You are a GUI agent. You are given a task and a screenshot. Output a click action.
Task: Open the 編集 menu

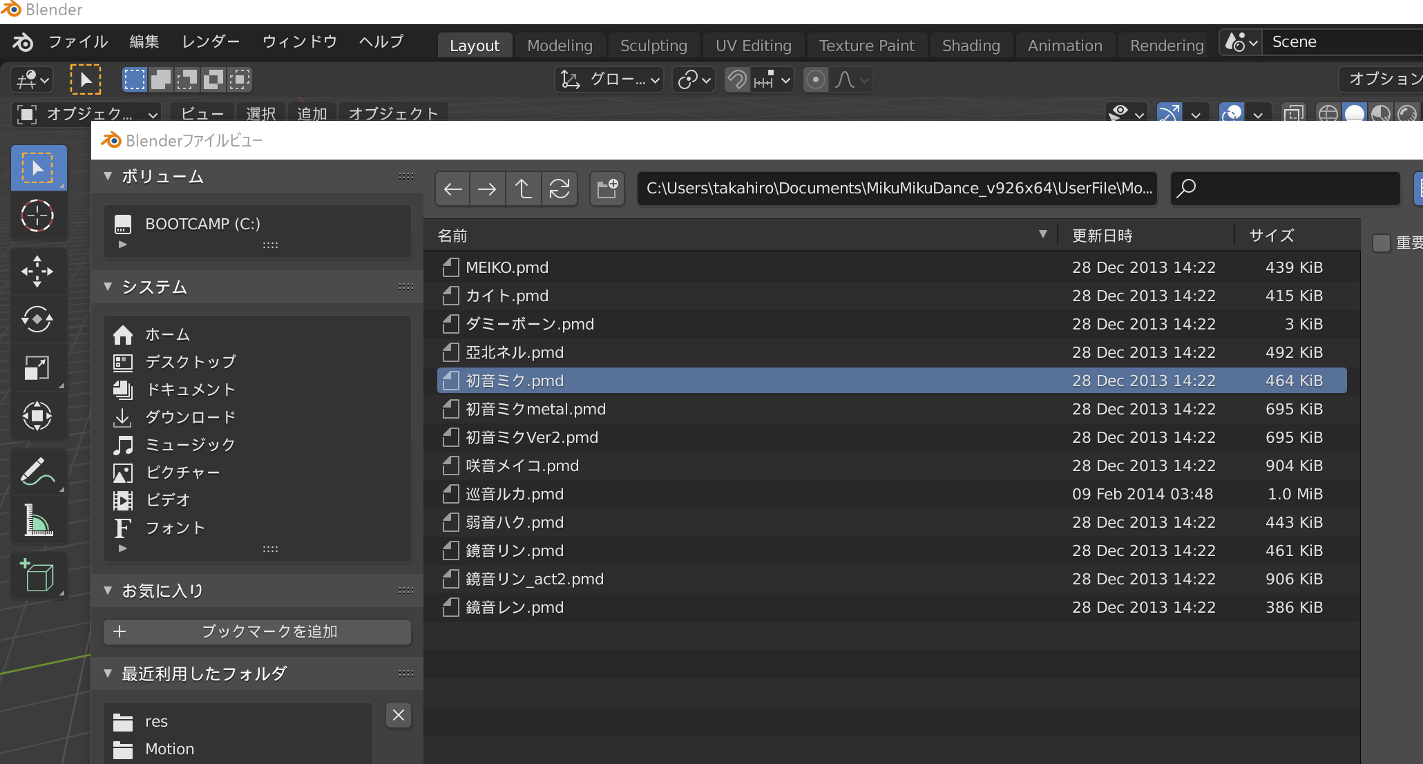(144, 42)
